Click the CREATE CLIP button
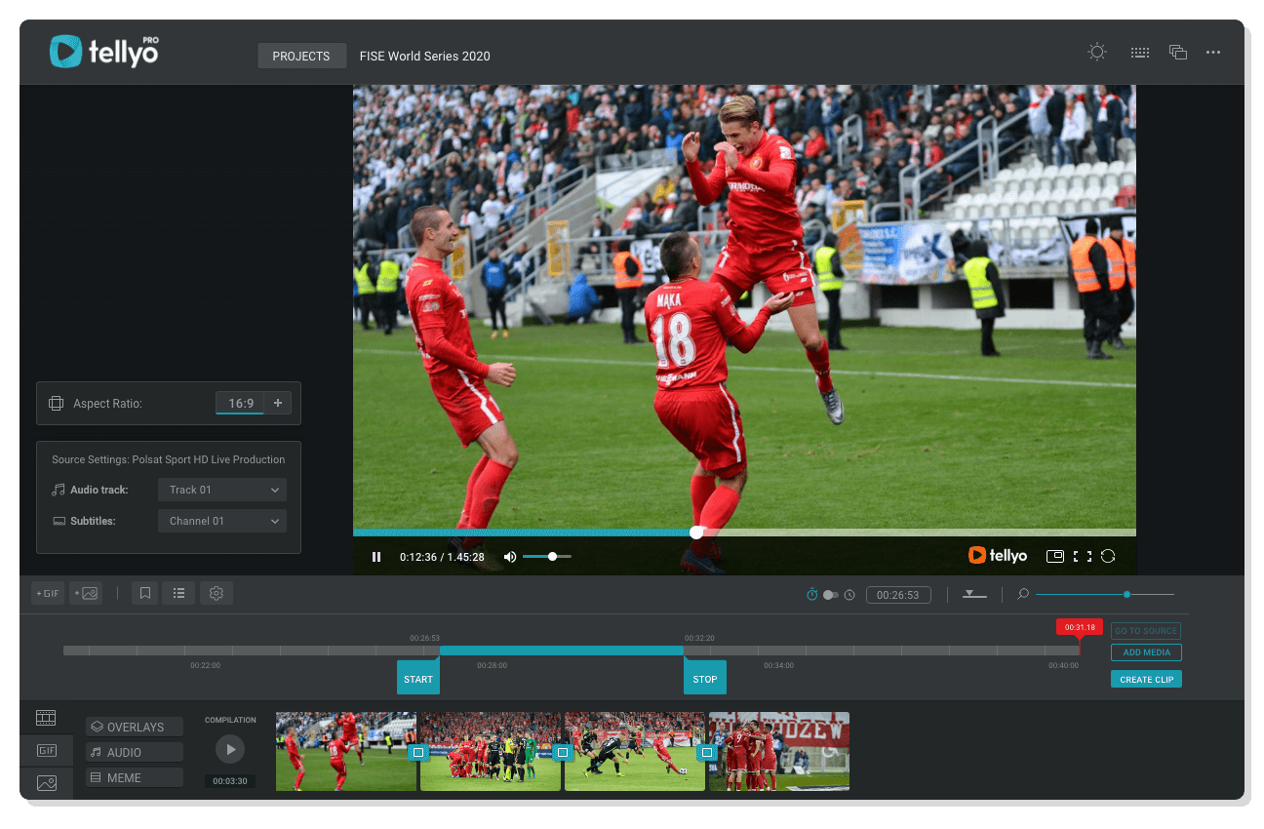The width and height of the screenshot is (1264, 829). click(x=1146, y=680)
